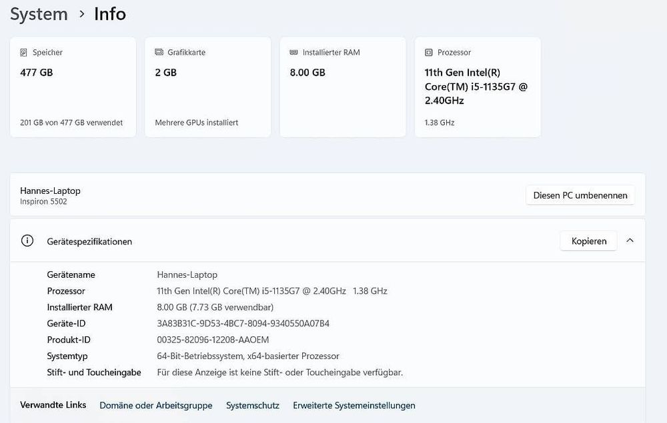This screenshot has width=667, height=423.
Task: Click the Grafikkarte graphics card icon
Action: click(x=159, y=52)
